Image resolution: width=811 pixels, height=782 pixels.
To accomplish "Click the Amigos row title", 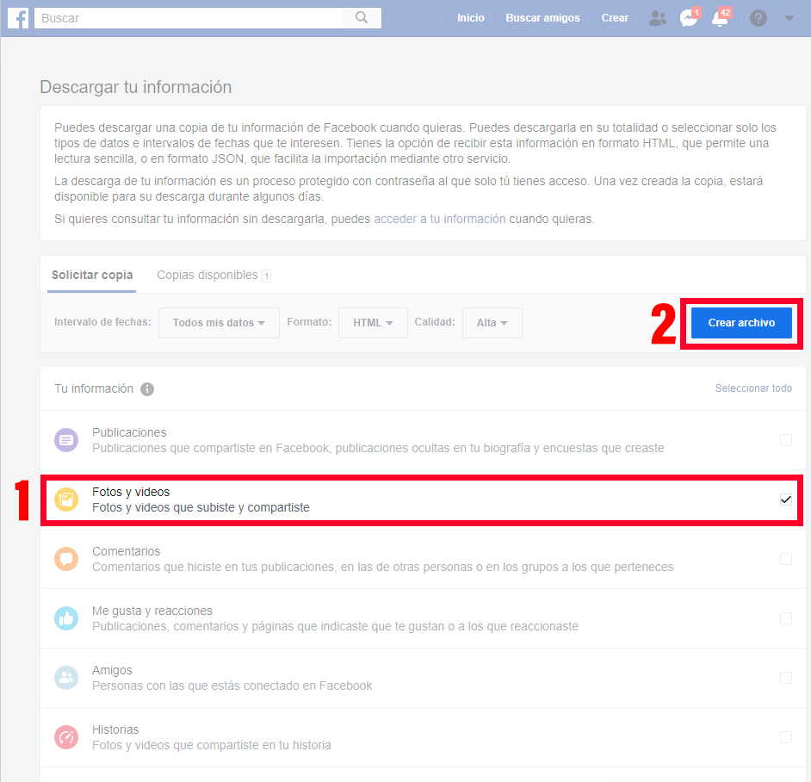I will coord(112,670).
